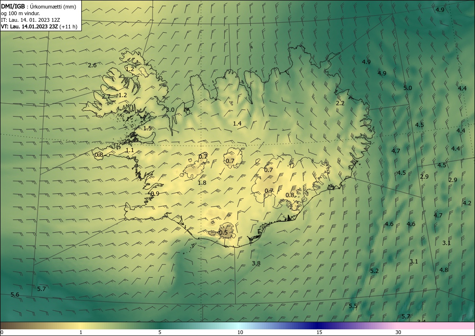Click the 1.5 value on the map

(147, 128)
